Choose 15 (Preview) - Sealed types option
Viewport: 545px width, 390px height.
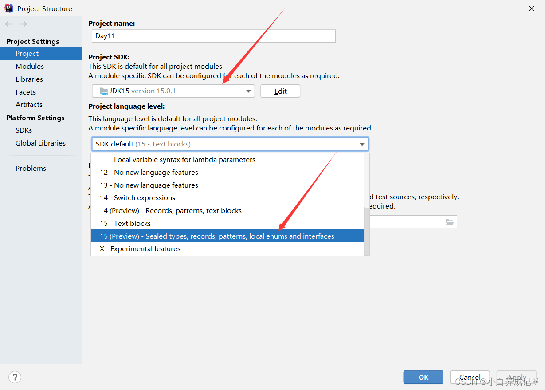click(227, 236)
